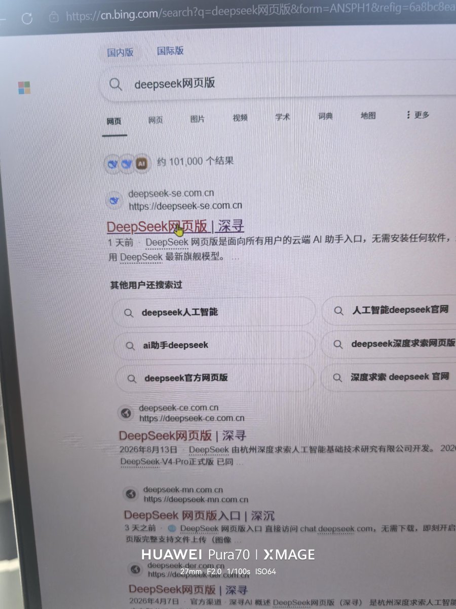The width and height of the screenshot is (456, 609).
Task: Click the brown AI icon beside the result count
Action: coord(142,163)
